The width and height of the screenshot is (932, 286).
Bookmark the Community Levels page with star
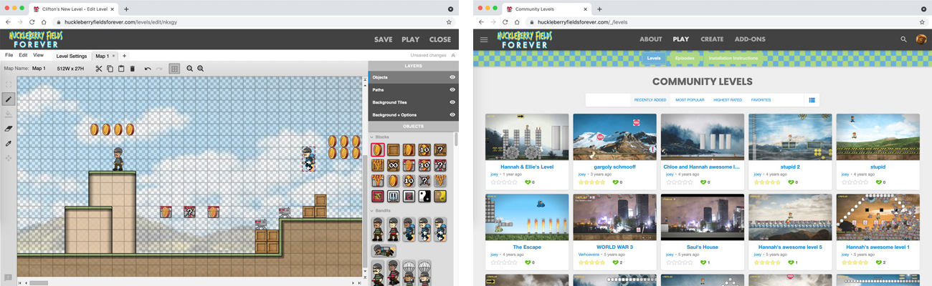(x=922, y=22)
